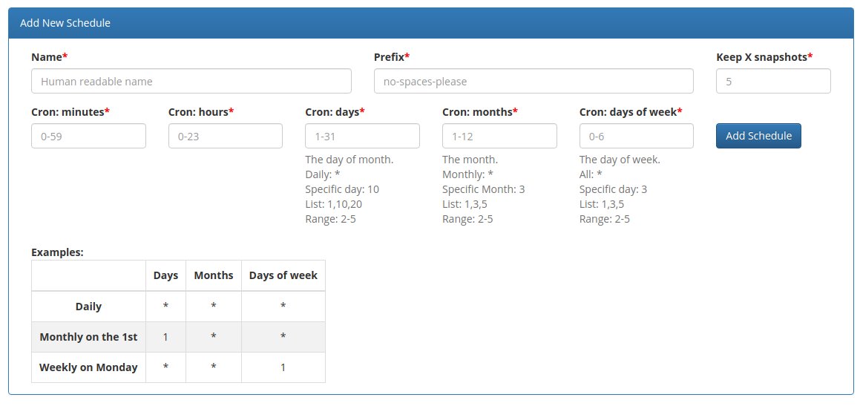Click the Cron months input

click(499, 136)
